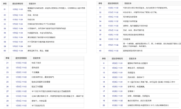181x109 pixels.
Task: Select the answer text in row 18
Action: pyautogui.click(x=139, y=96)
